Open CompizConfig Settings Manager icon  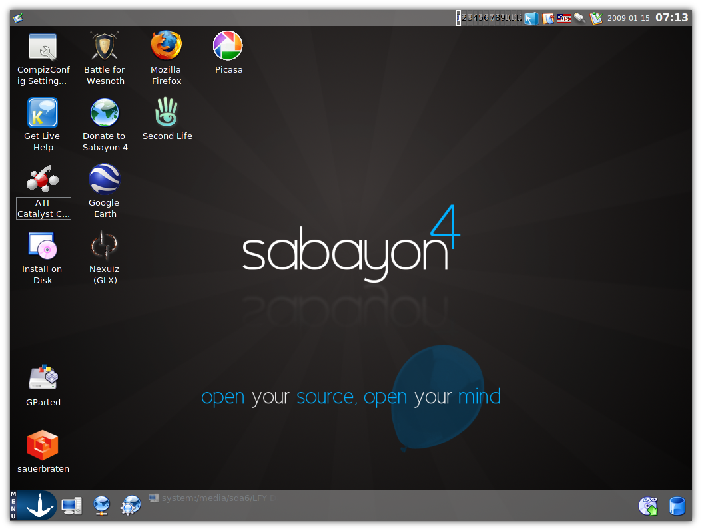(43, 46)
